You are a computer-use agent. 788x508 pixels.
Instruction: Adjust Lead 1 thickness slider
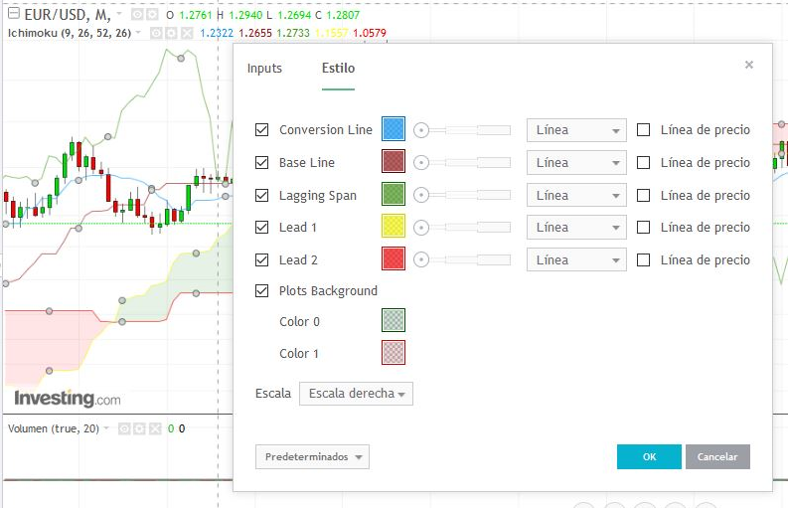point(462,228)
